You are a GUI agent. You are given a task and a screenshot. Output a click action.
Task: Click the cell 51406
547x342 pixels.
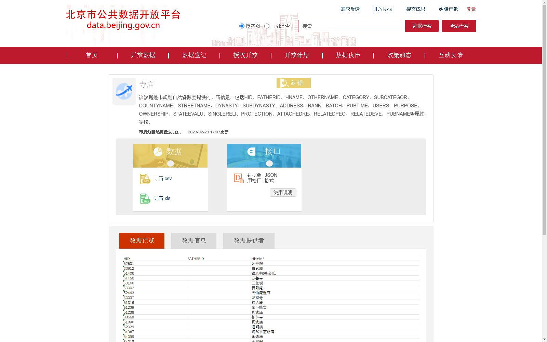tap(129, 273)
